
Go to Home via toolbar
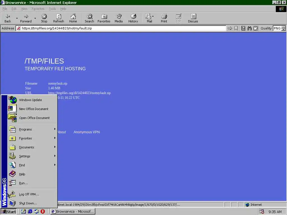click(73, 18)
